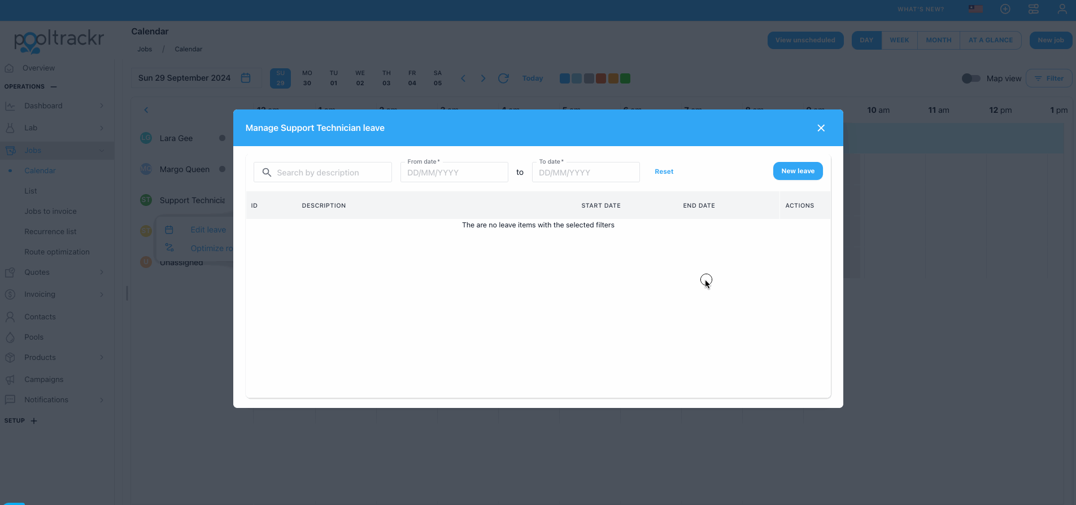This screenshot has height=505, width=1076.
Task: Open WHAT'S NEW? link
Action: (x=921, y=9)
